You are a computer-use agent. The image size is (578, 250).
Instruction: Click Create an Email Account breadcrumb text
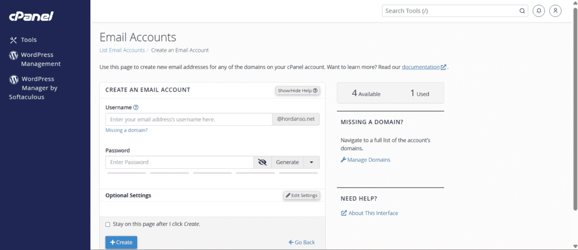180,50
